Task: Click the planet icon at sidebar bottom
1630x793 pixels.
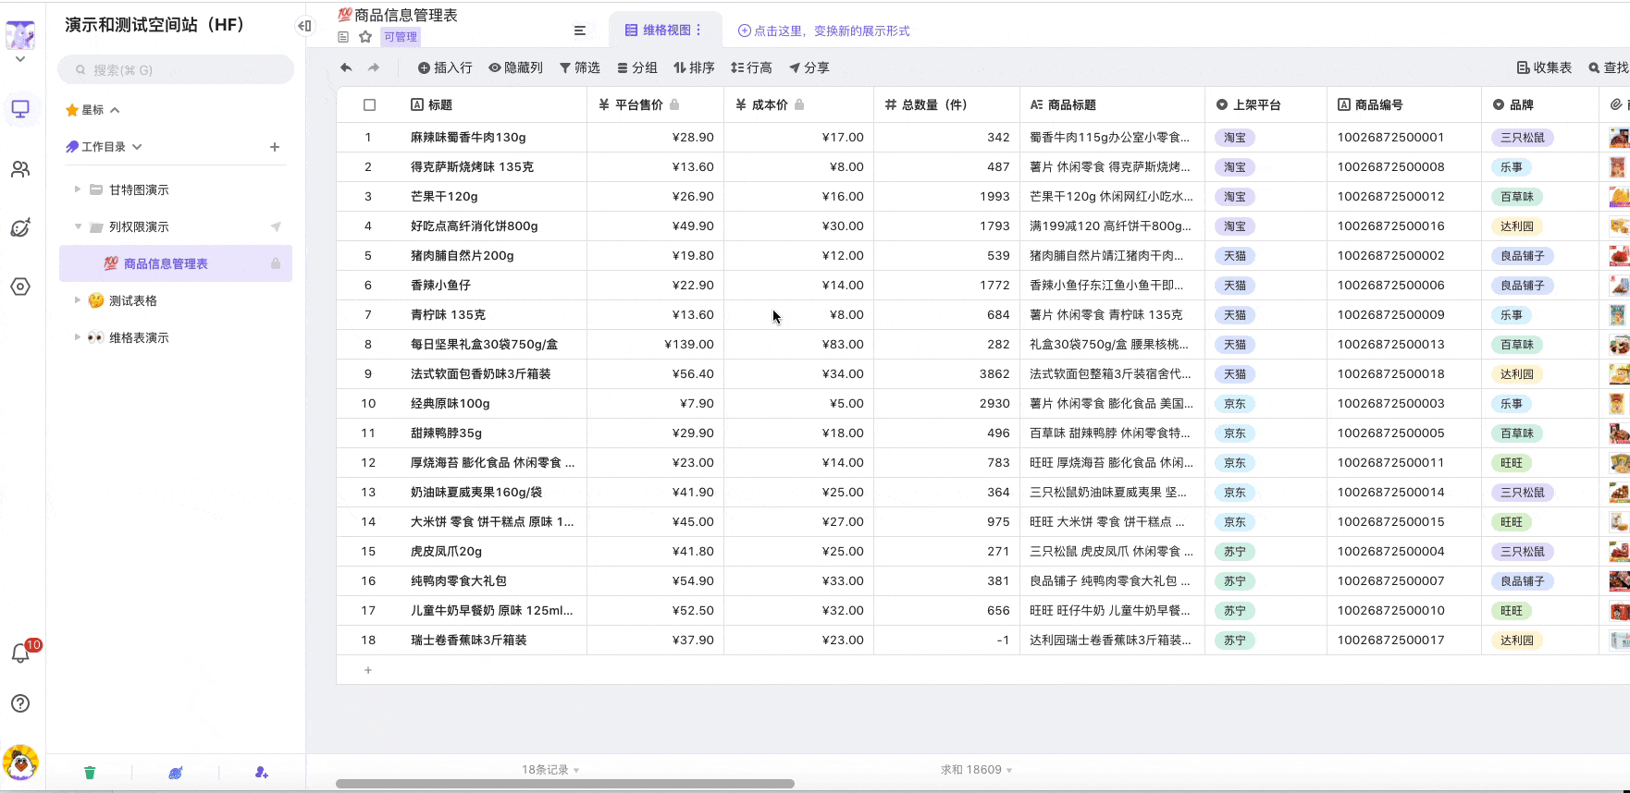Action: [x=176, y=773]
